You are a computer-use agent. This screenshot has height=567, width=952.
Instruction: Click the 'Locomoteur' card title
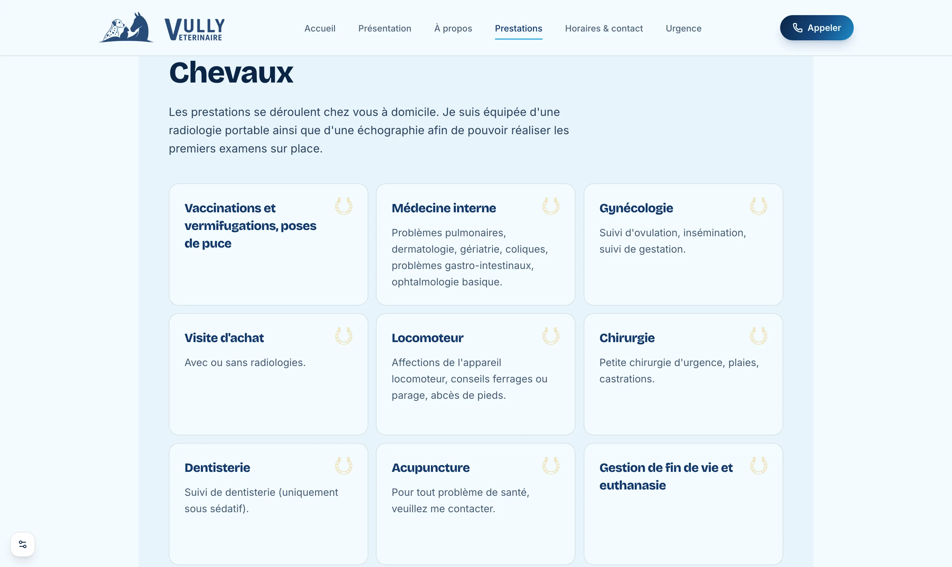click(x=427, y=338)
